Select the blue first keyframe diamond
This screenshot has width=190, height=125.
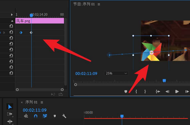[21, 33]
